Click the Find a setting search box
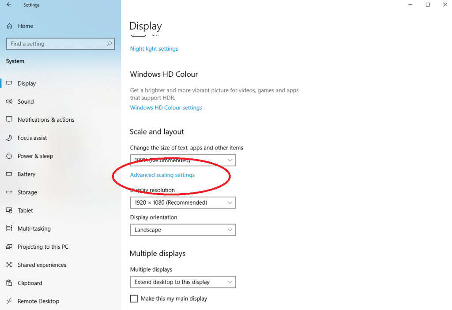 coord(60,44)
